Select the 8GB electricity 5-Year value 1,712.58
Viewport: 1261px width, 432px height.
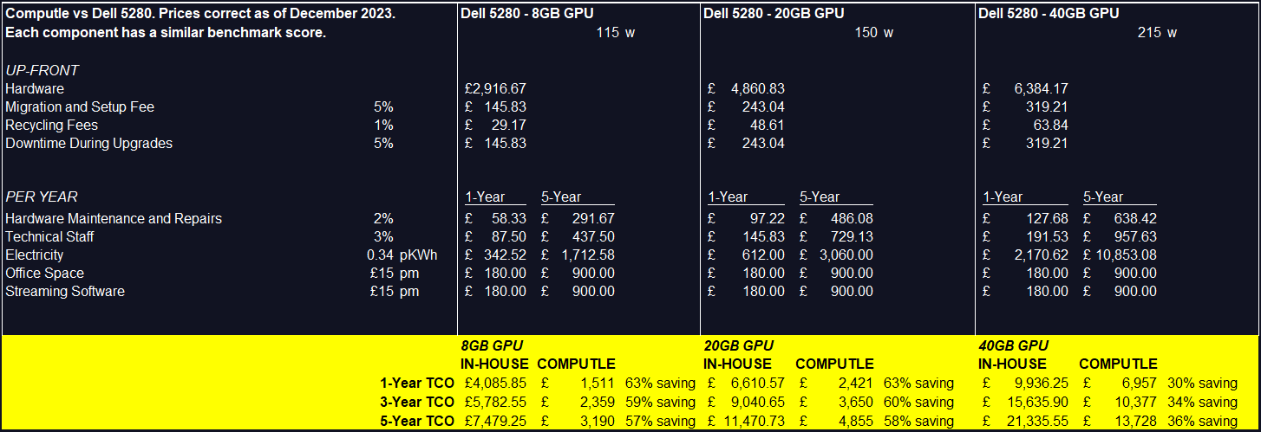(x=587, y=255)
